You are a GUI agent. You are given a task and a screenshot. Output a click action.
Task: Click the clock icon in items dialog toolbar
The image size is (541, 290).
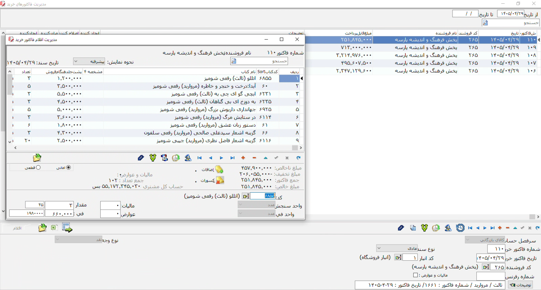click(x=176, y=158)
